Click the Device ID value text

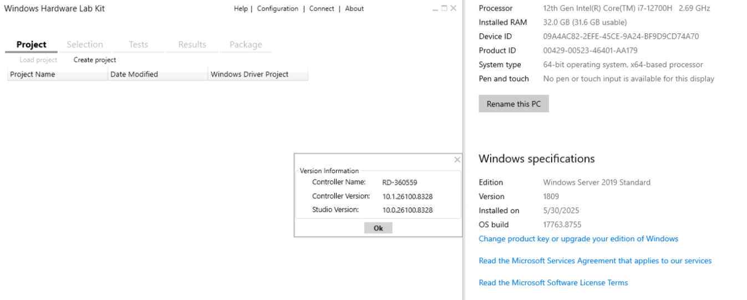coord(621,37)
